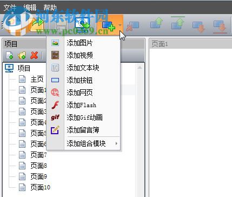This screenshot has width=232, height=197.
Task: Choose 添加Gif动画 menu entry
Action: pos(83,117)
